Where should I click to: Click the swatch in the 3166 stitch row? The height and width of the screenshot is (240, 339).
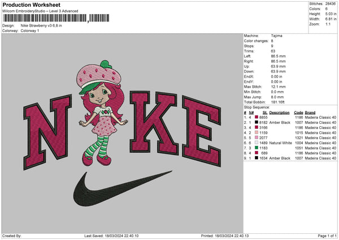coord(257,127)
